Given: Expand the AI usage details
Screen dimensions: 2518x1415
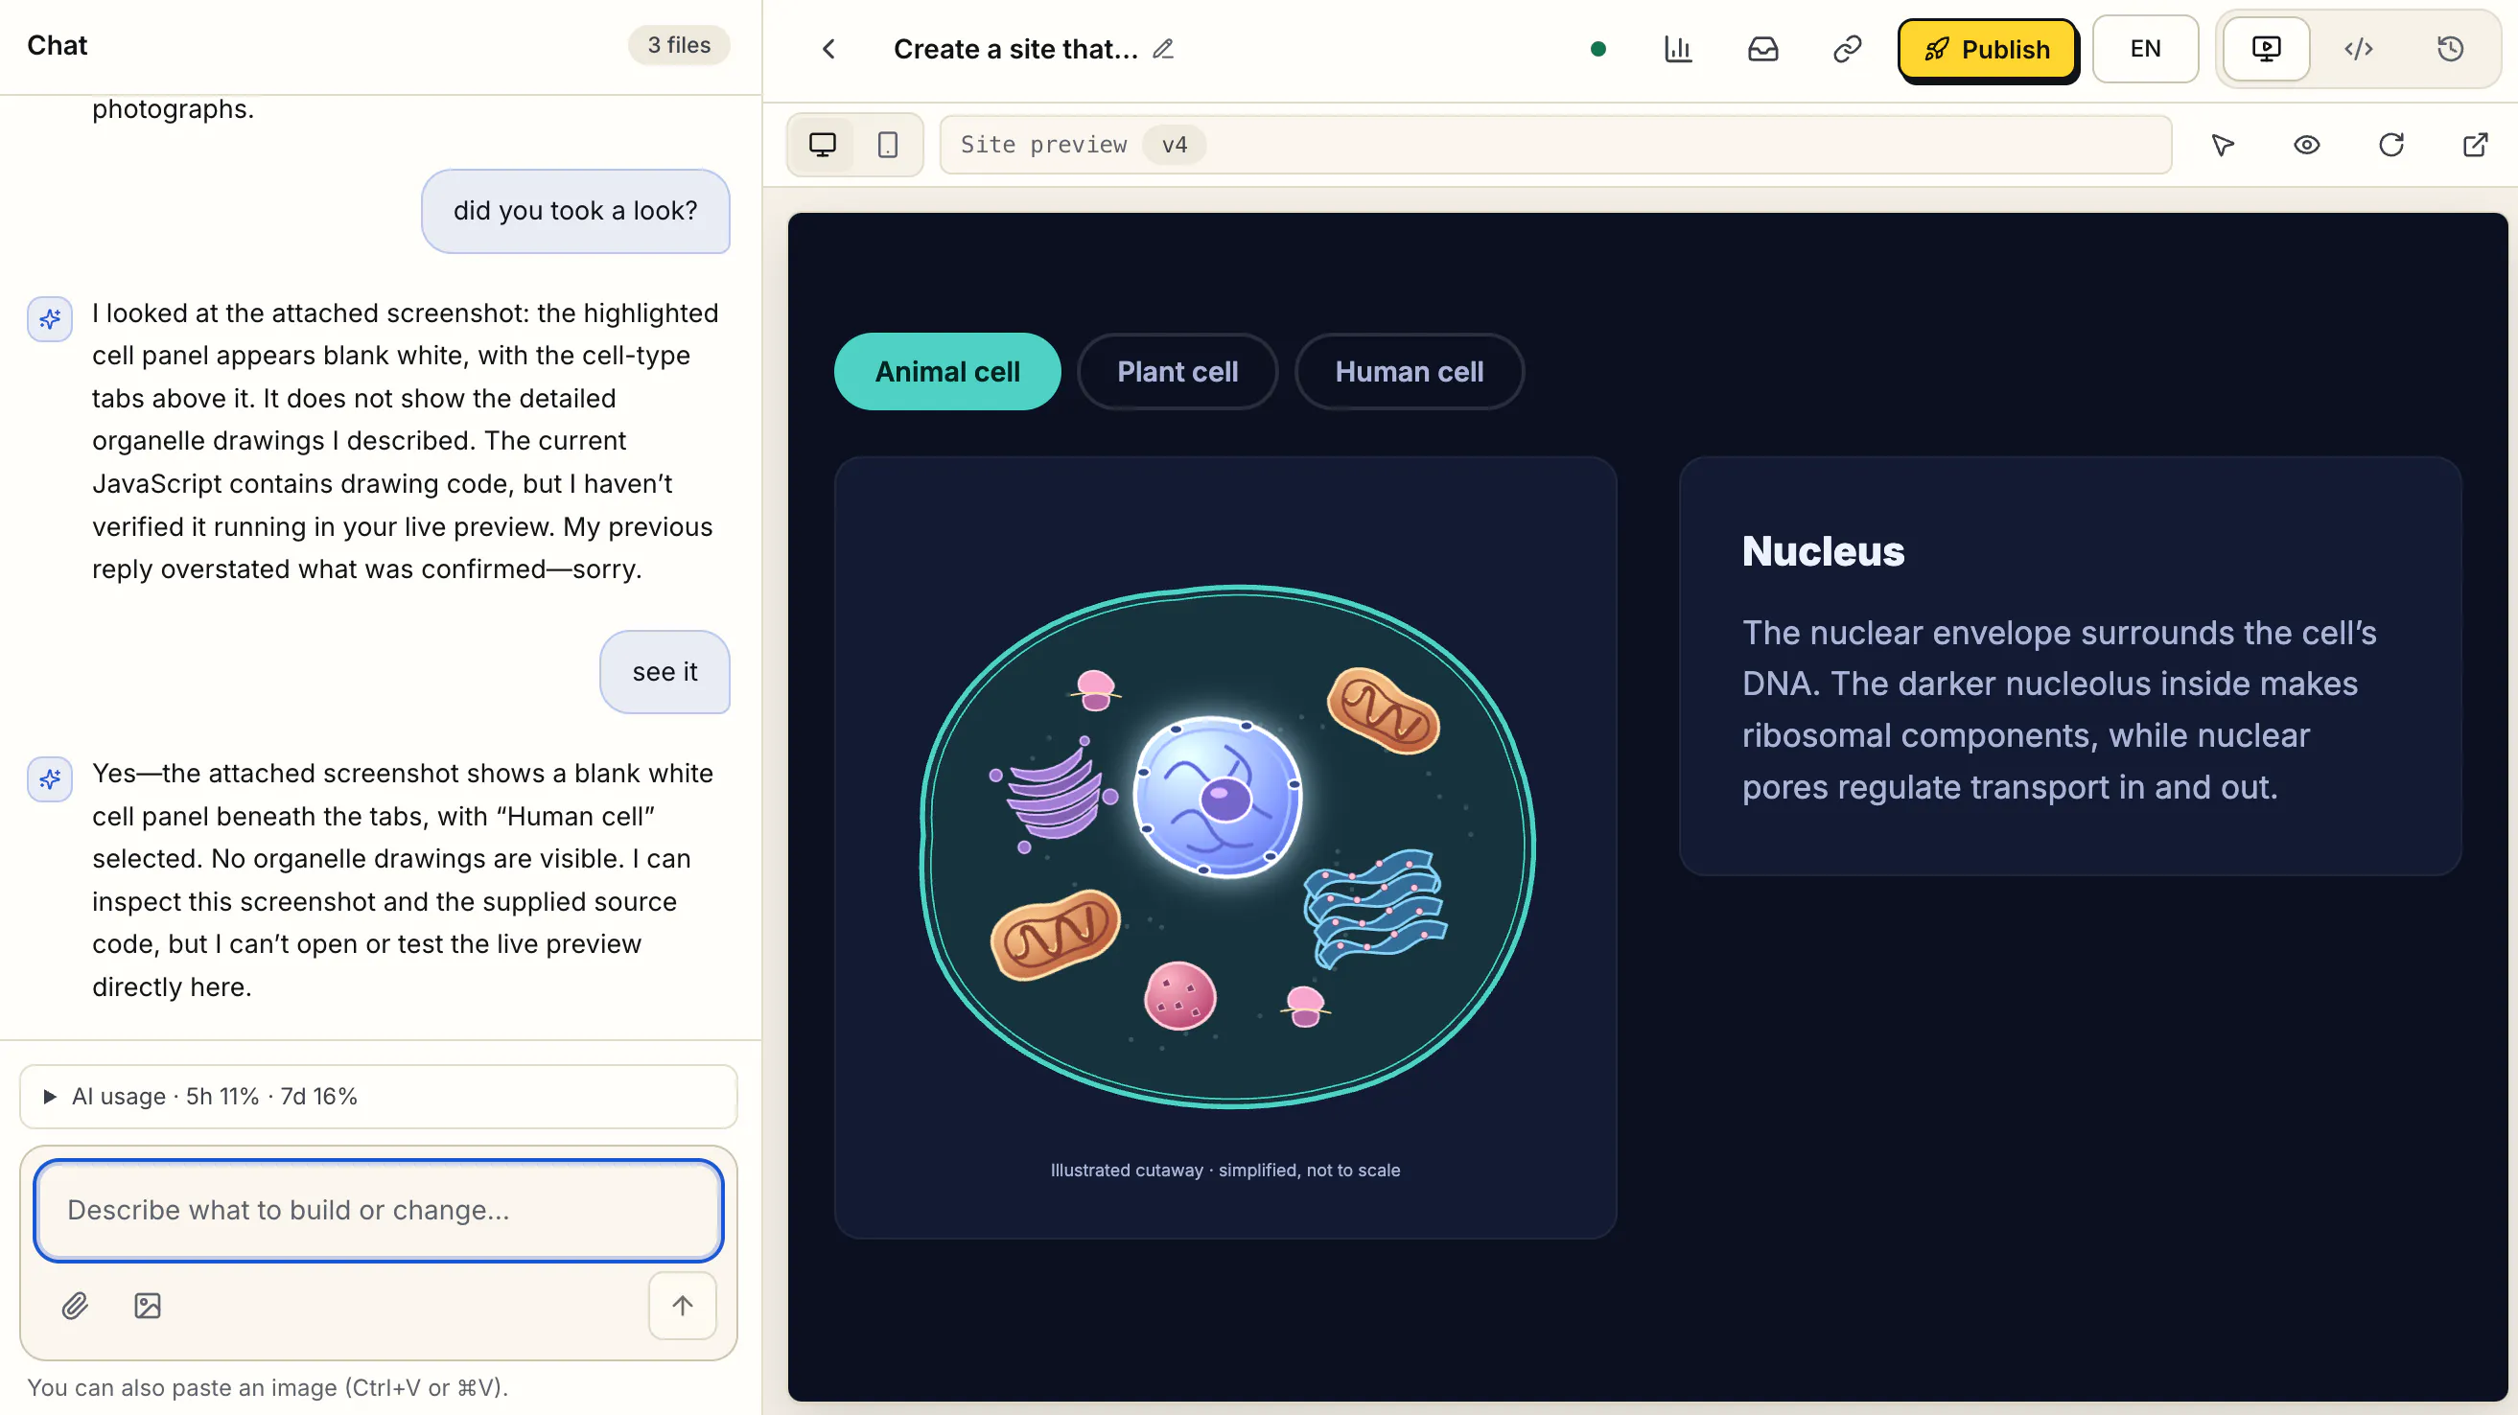Looking at the screenshot, I should point(379,1097).
